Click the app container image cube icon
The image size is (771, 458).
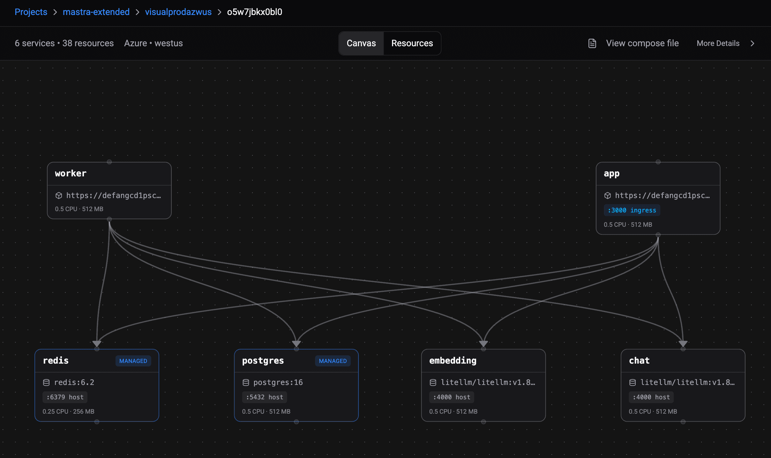pos(608,196)
